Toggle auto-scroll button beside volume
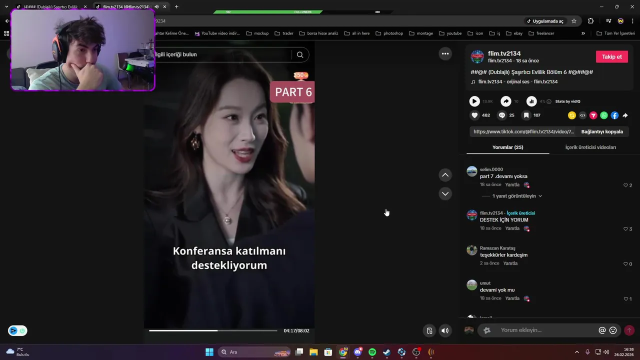This screenshot has width=640, height=360. click(x=429, y=330)
